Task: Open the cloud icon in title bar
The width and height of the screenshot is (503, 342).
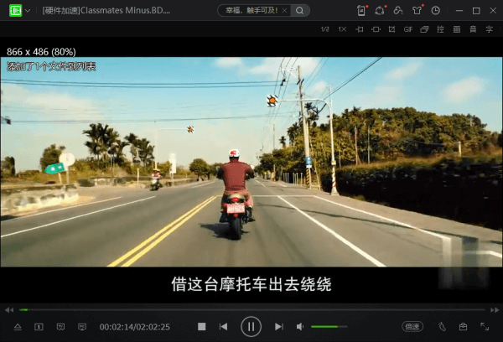Action: coord(398,11)
